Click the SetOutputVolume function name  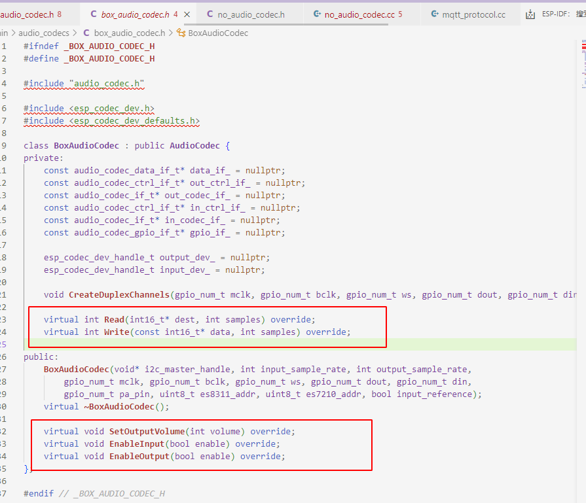[147, 431]
